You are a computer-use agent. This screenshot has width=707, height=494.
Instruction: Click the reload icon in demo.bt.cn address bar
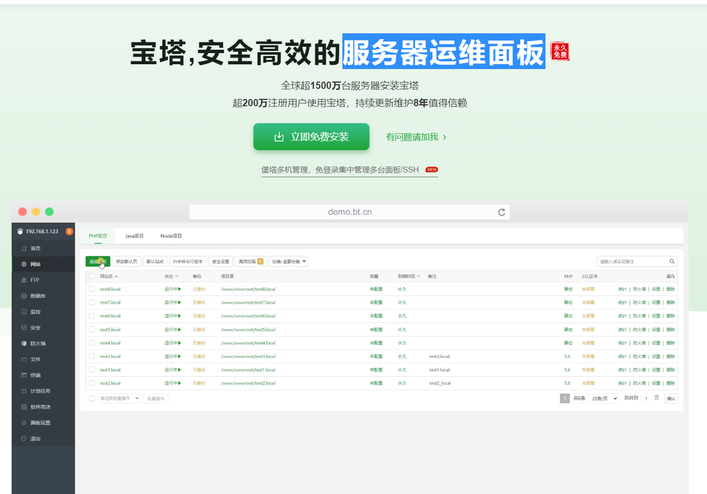(x=501, y=212)
